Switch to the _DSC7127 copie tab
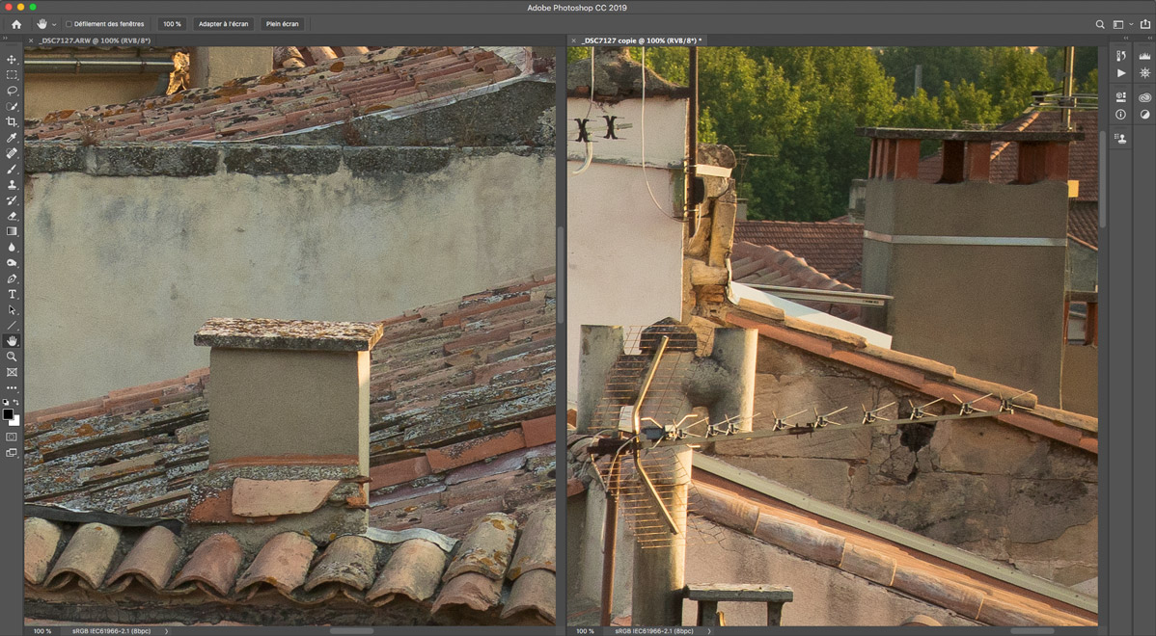Screen dimensions: 1156x636 637,40
